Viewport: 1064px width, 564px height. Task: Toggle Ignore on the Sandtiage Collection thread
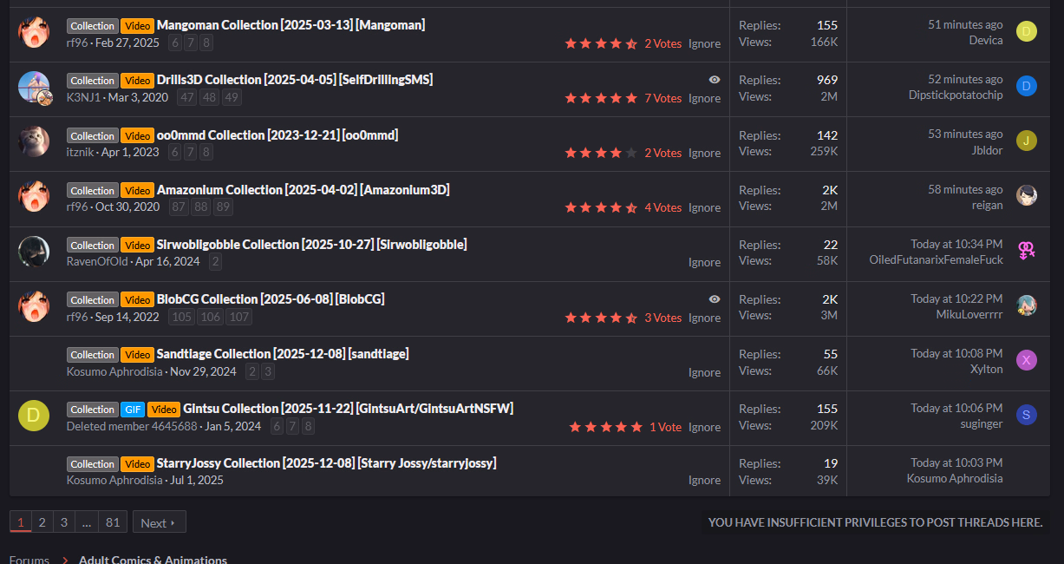704,373
